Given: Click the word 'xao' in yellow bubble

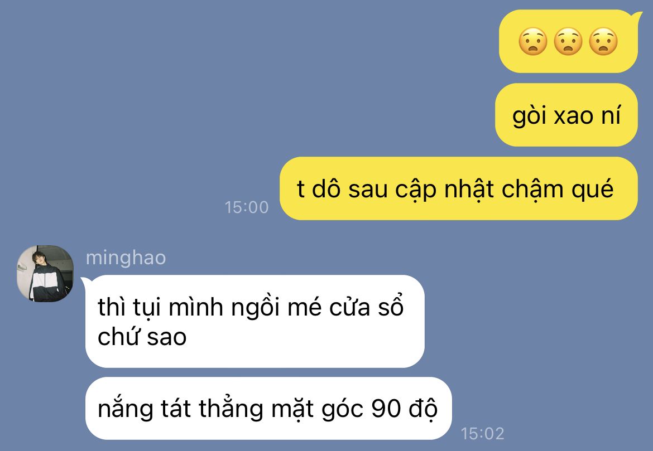Looking at the screenshot, I should click(573, 115).
